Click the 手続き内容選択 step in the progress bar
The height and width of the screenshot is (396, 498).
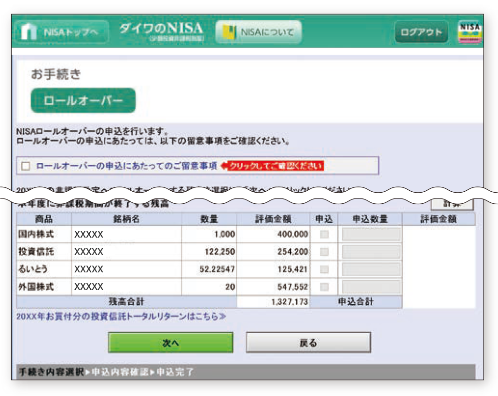[x=51, y=372]
